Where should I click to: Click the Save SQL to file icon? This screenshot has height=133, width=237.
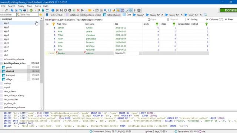pyautogui.click(x=97, y=10)
